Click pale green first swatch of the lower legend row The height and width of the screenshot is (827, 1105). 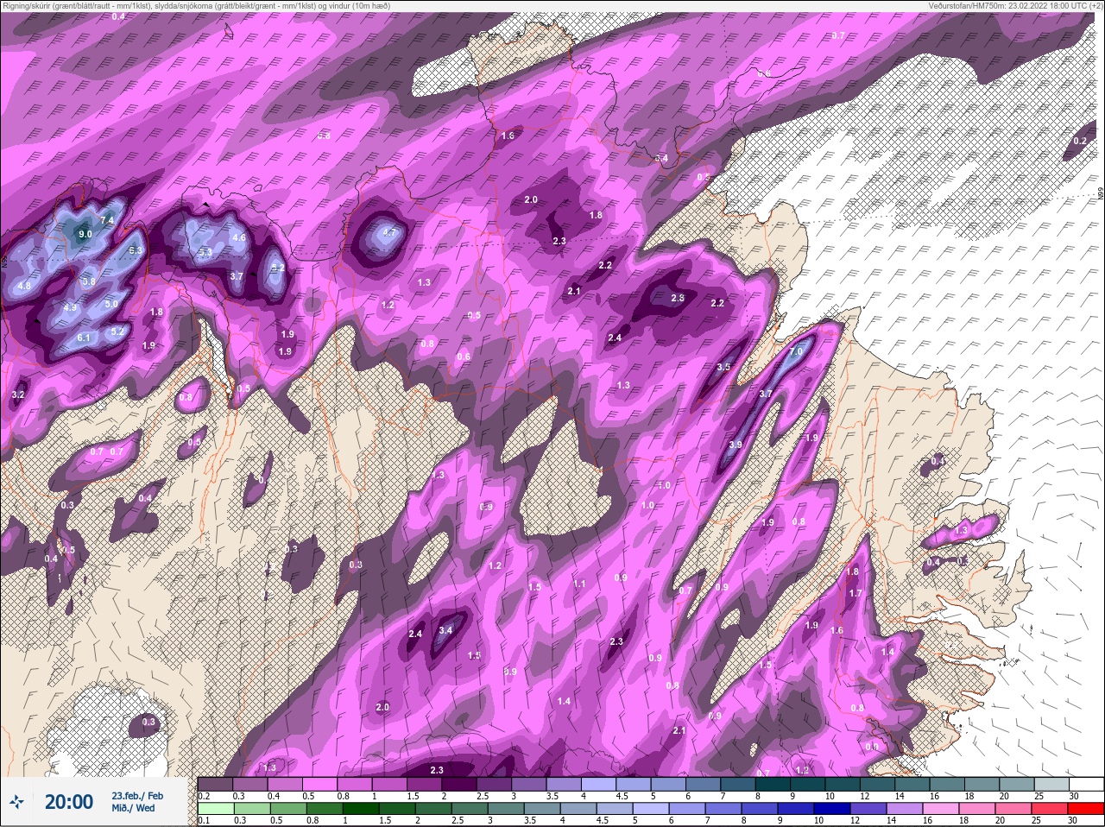(x=216, y=809)
